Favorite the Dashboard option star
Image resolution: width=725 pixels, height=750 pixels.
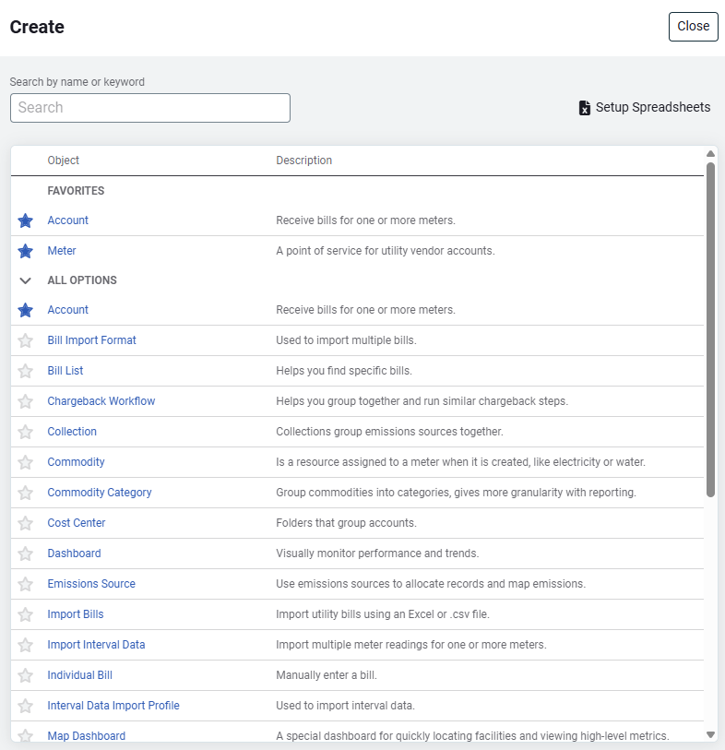click(x=26, y=554)
